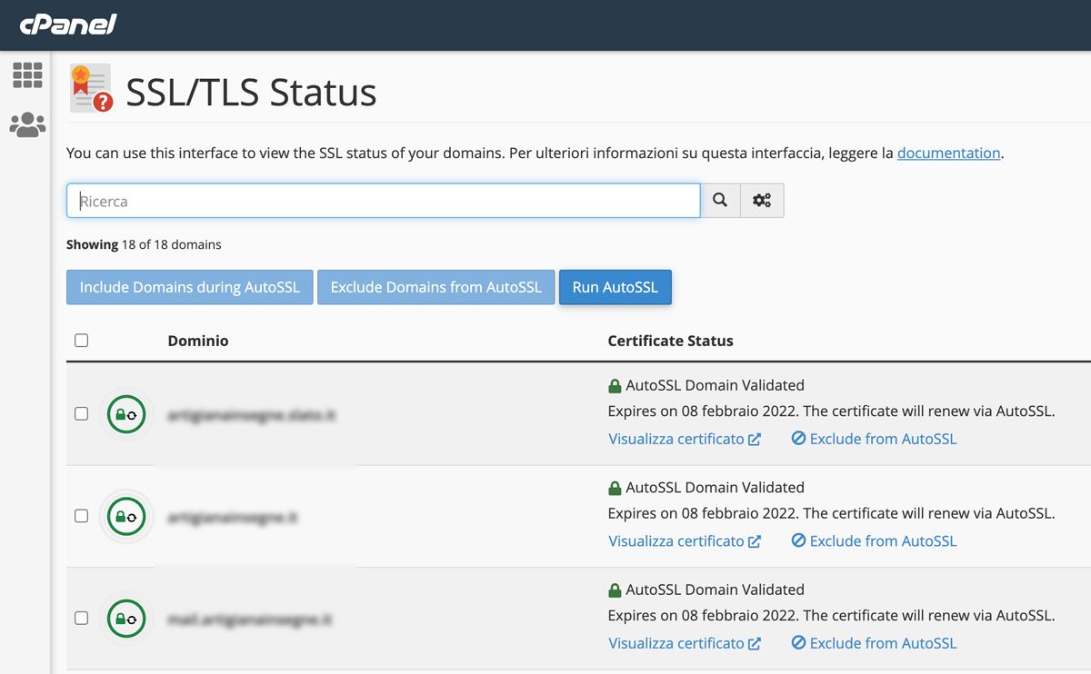Click second row AutoSSL Domain Validated text

tap(715, 488)
